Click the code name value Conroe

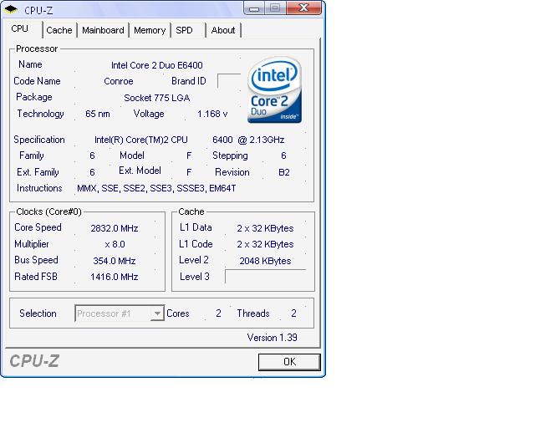click(x=119, y=81)
